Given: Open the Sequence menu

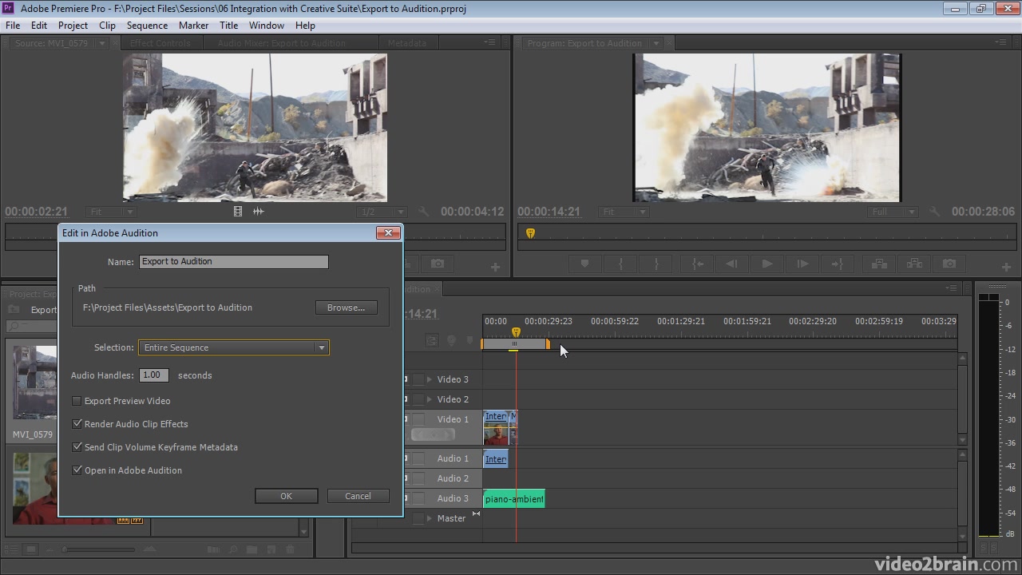Looking at the screenshot, I should click(x=147, y=26).
